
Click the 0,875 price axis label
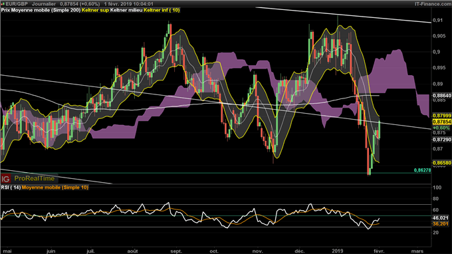pyautogui.click(x=439, y=132)
